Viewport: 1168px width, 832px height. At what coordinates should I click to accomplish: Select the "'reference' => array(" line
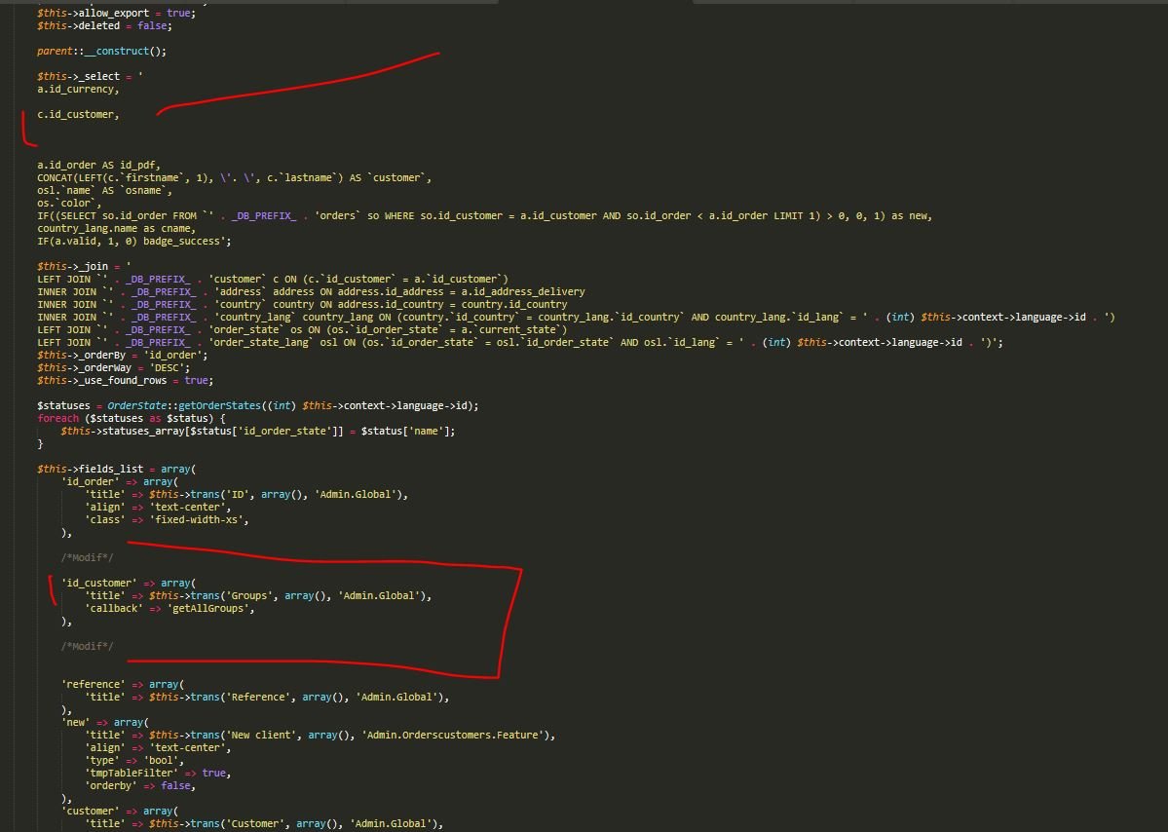pos(122,685)
